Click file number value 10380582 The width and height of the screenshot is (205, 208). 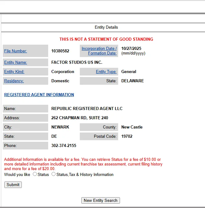[x=60, y=51]
